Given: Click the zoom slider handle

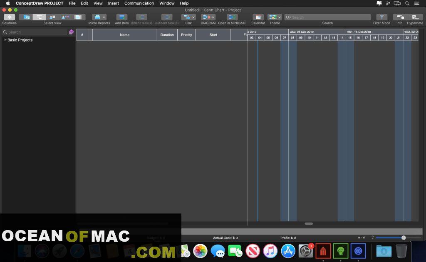Looking at the screenshot, I should (404, 238).
